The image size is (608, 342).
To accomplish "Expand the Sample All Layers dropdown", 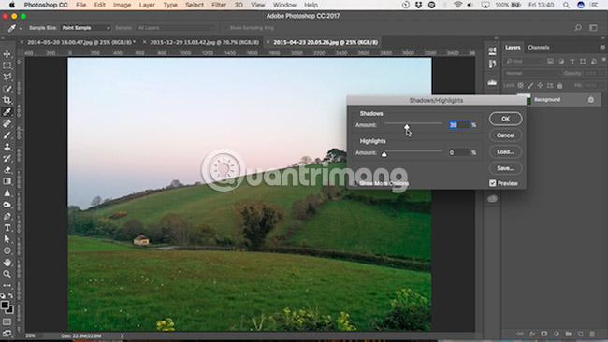I will coord(176,28).
